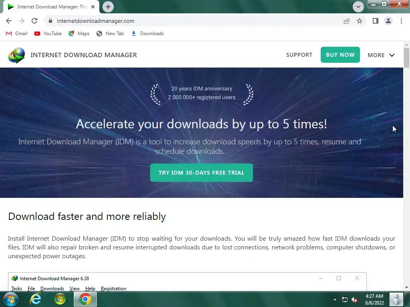Screen dimensions: 410x307
Task: Click the muted volume tray icon
Action: tap(354, 299)
